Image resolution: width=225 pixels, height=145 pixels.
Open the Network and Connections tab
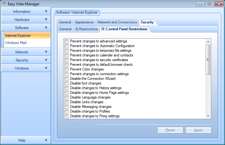pyautogui.click(x=117, y=22)
